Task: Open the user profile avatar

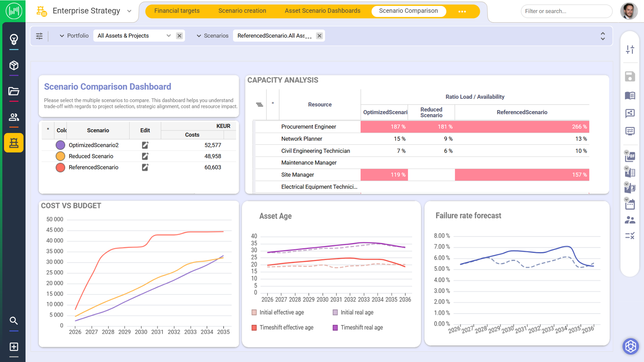Action: 629,11
